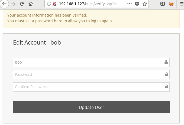Focus the Password input field
Viewport: 184px width, 125px height.
(87, 74)
